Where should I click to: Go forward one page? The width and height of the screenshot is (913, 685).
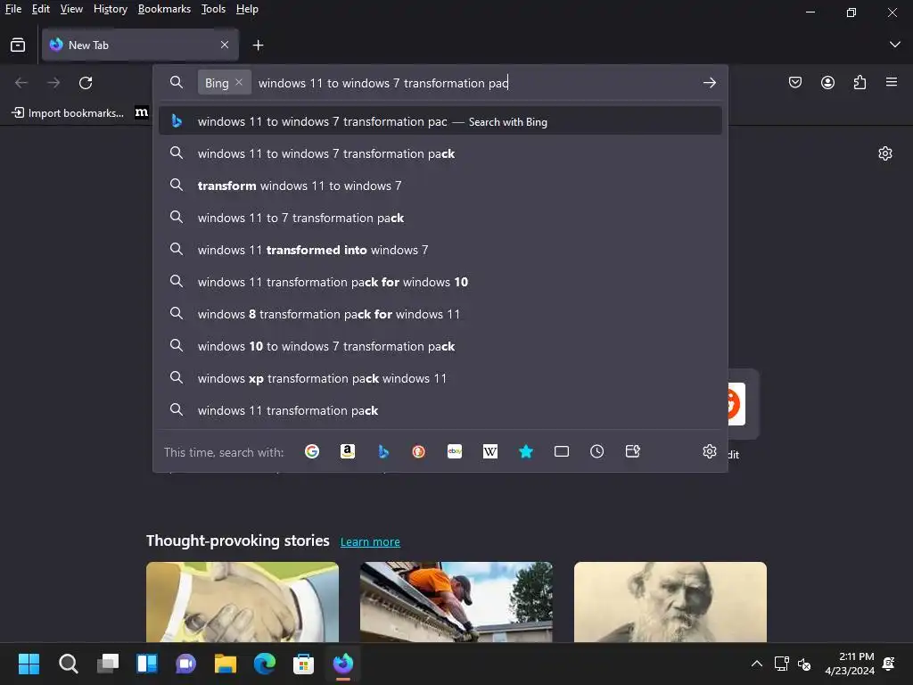pyautogui.click(x=53, y=83)
